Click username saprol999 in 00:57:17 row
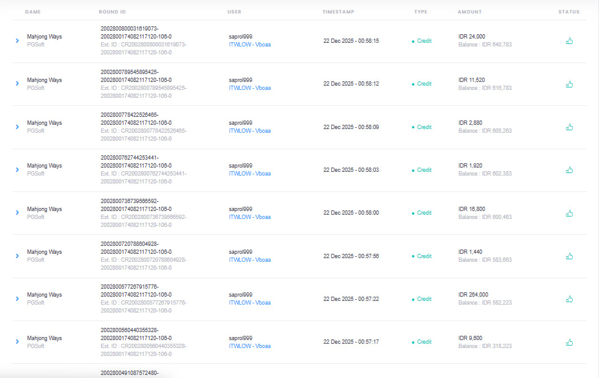This screenshot has width=599, height=378. 241,338
